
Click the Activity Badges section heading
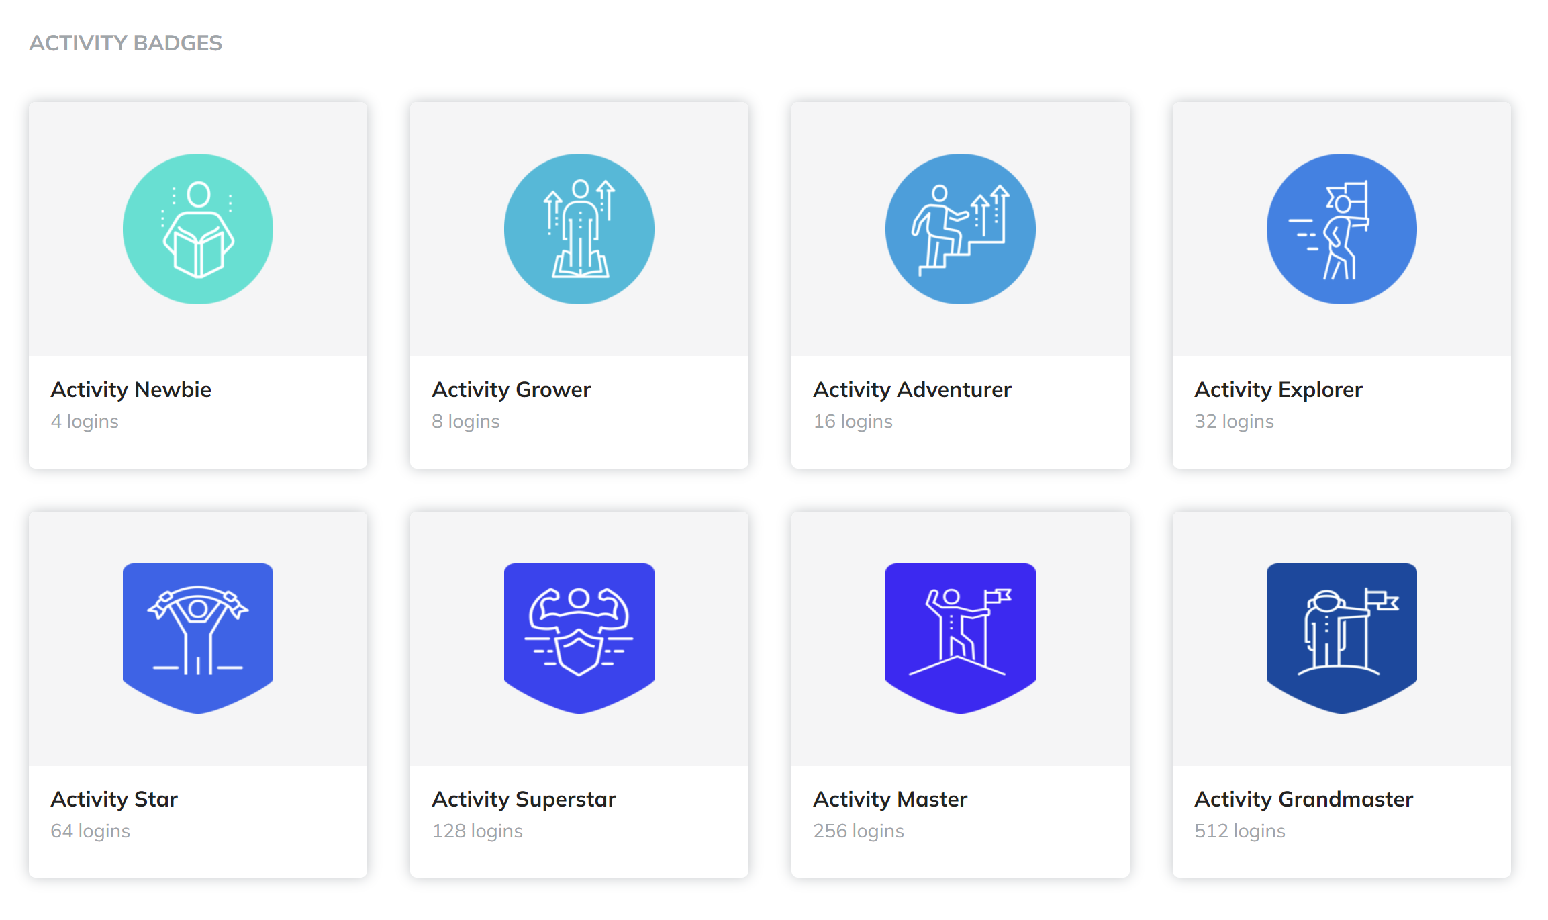click(x=126, y=43)
